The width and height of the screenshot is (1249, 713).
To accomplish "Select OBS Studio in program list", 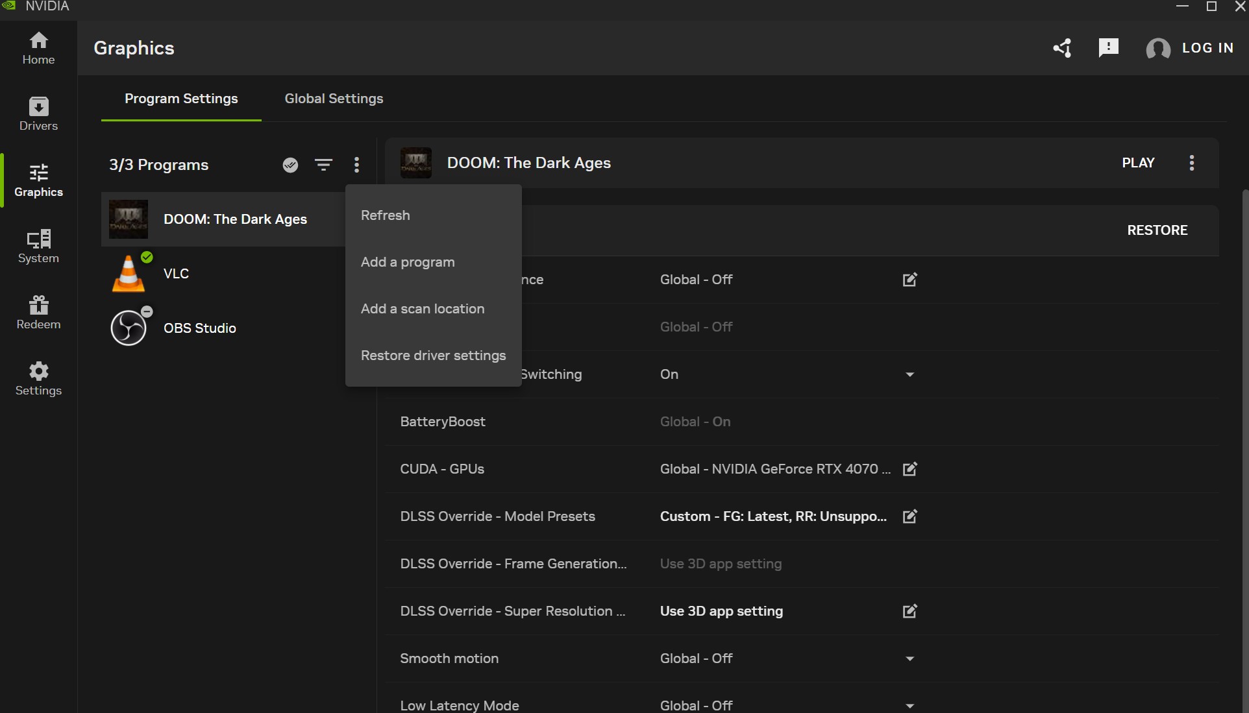I will pyautogui.click(x=199, y=328).
